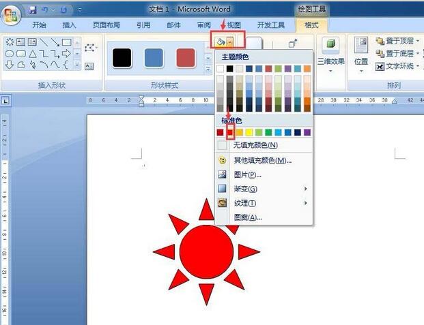Select 无填充颜色(N) option
This screenshot has height=325, width=424.
(264, 146)
